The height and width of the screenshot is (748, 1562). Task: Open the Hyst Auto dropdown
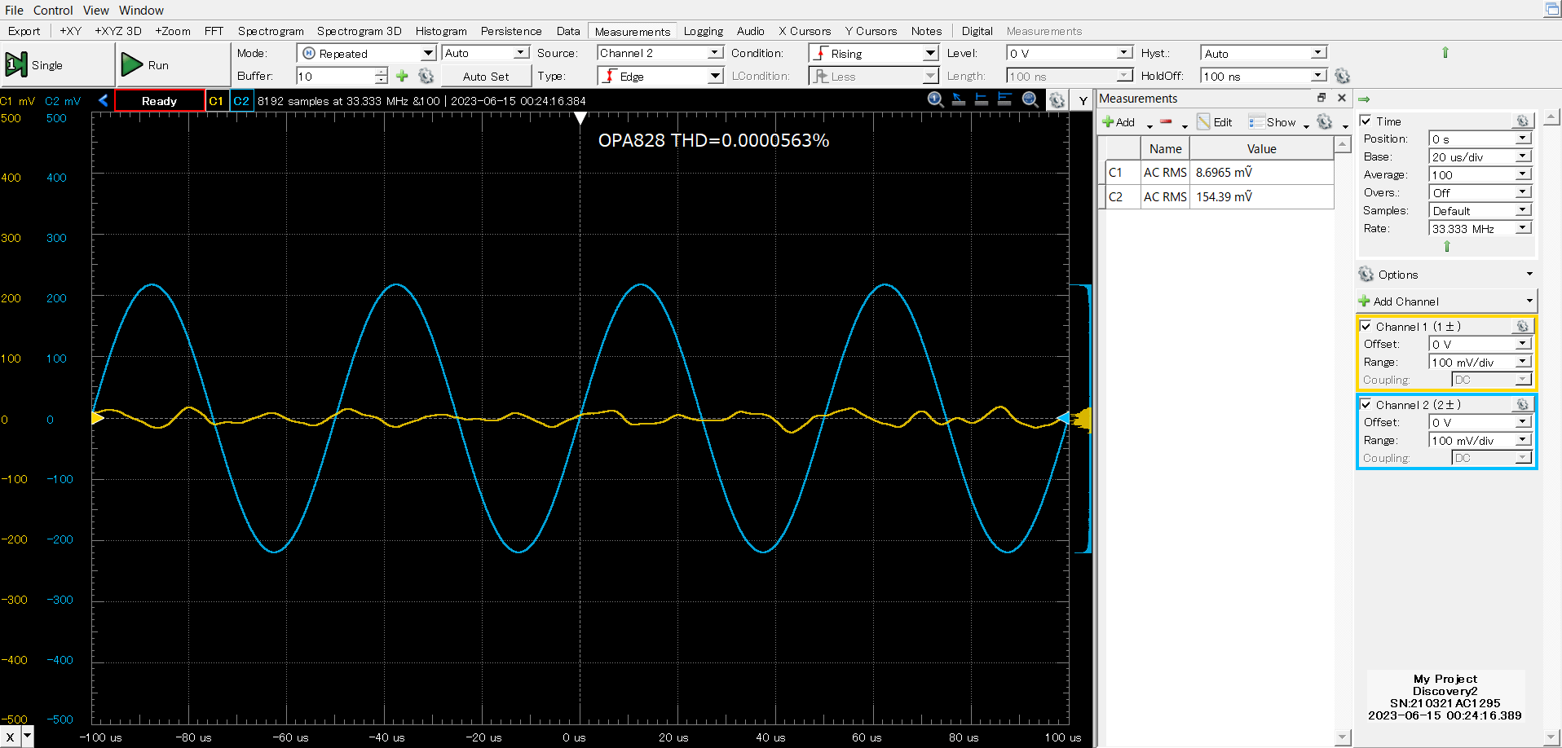click(1264, 53)
